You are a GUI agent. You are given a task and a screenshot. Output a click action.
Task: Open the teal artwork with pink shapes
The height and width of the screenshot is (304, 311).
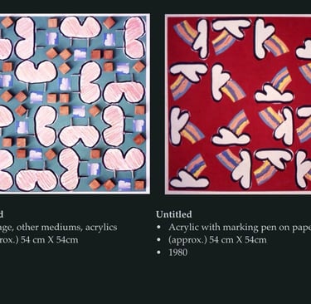[75, 104]
